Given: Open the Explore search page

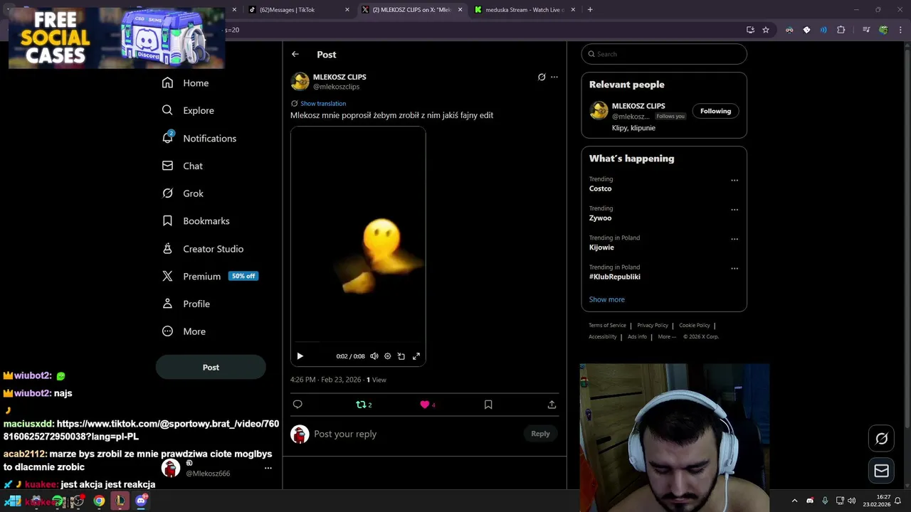Looking at the screenshot, I should pos(188,110).
